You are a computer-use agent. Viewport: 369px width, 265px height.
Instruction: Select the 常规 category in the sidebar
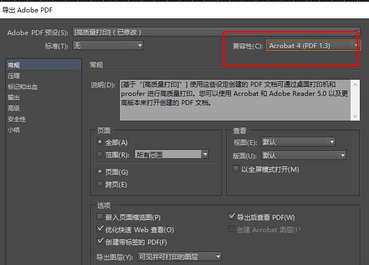[44, 65]
